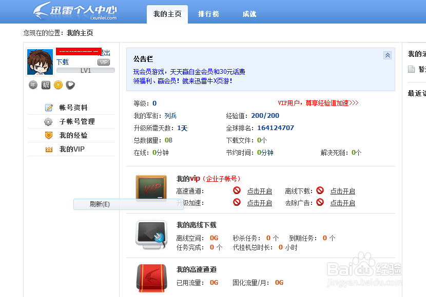
Task: Click the user avatar picture
Action: (40, 62)
